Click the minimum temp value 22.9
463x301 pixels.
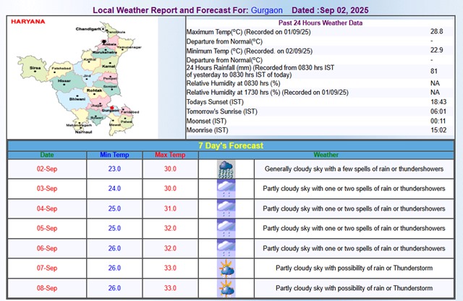click(x=437, y=50)
